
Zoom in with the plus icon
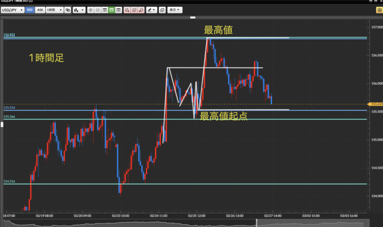click(91, 10)
